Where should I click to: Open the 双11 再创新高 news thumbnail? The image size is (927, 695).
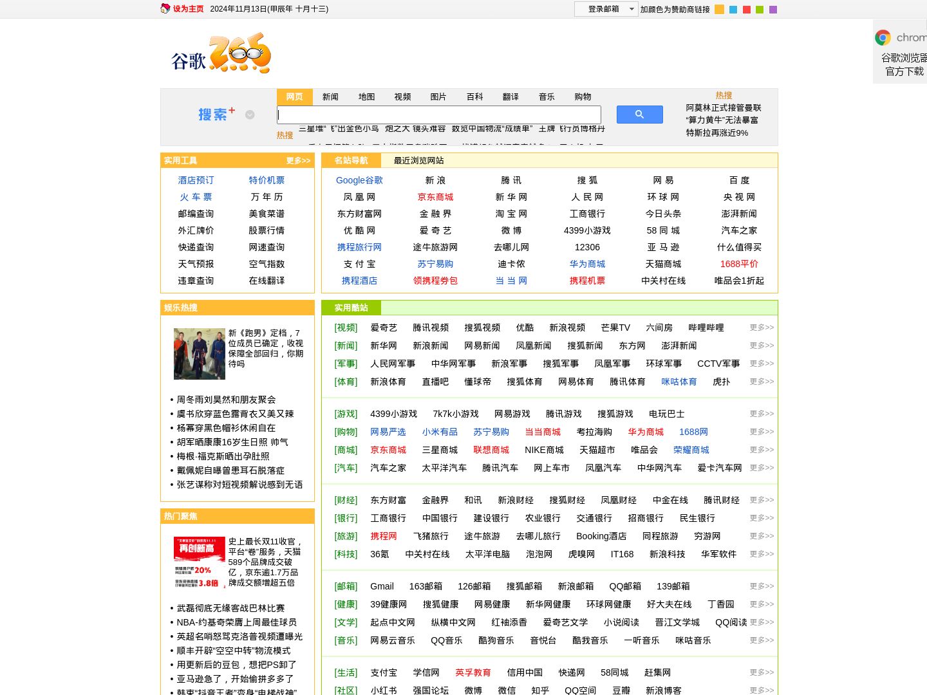click(200, 562)
